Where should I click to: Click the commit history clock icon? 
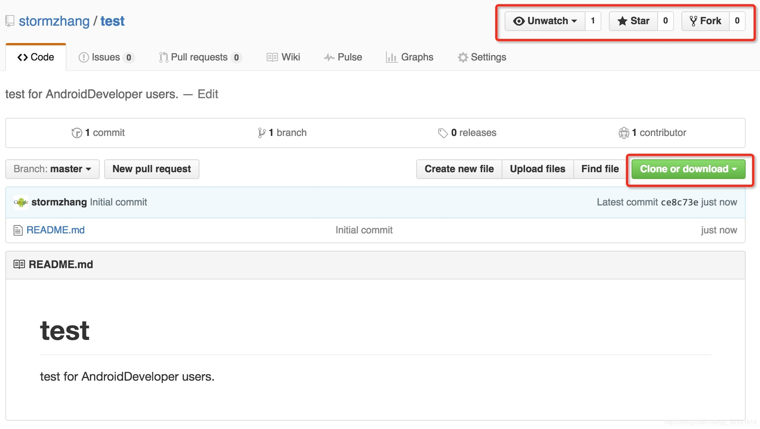[x=77, y=133]
